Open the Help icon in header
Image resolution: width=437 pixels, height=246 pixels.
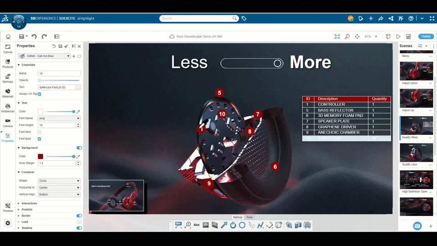[x=411, y=18]
